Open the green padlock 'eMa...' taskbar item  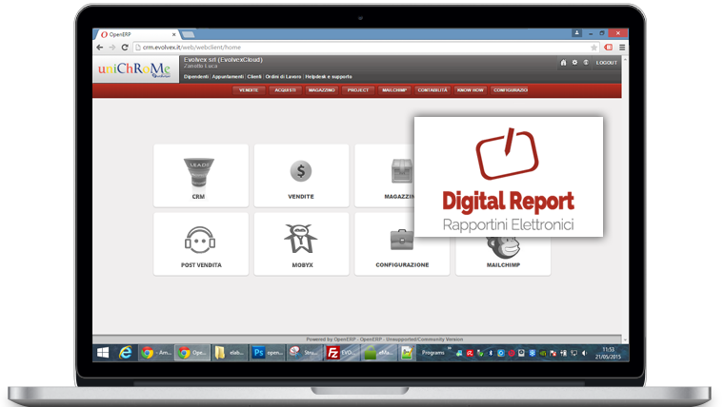pos(379,353)
